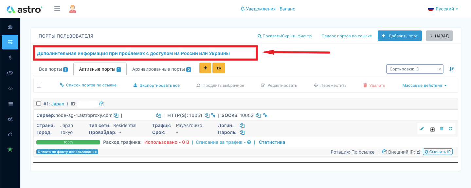Edit the Japan port with pencil icon
This screenshot has height=188, width=471.
coord(422,129)
